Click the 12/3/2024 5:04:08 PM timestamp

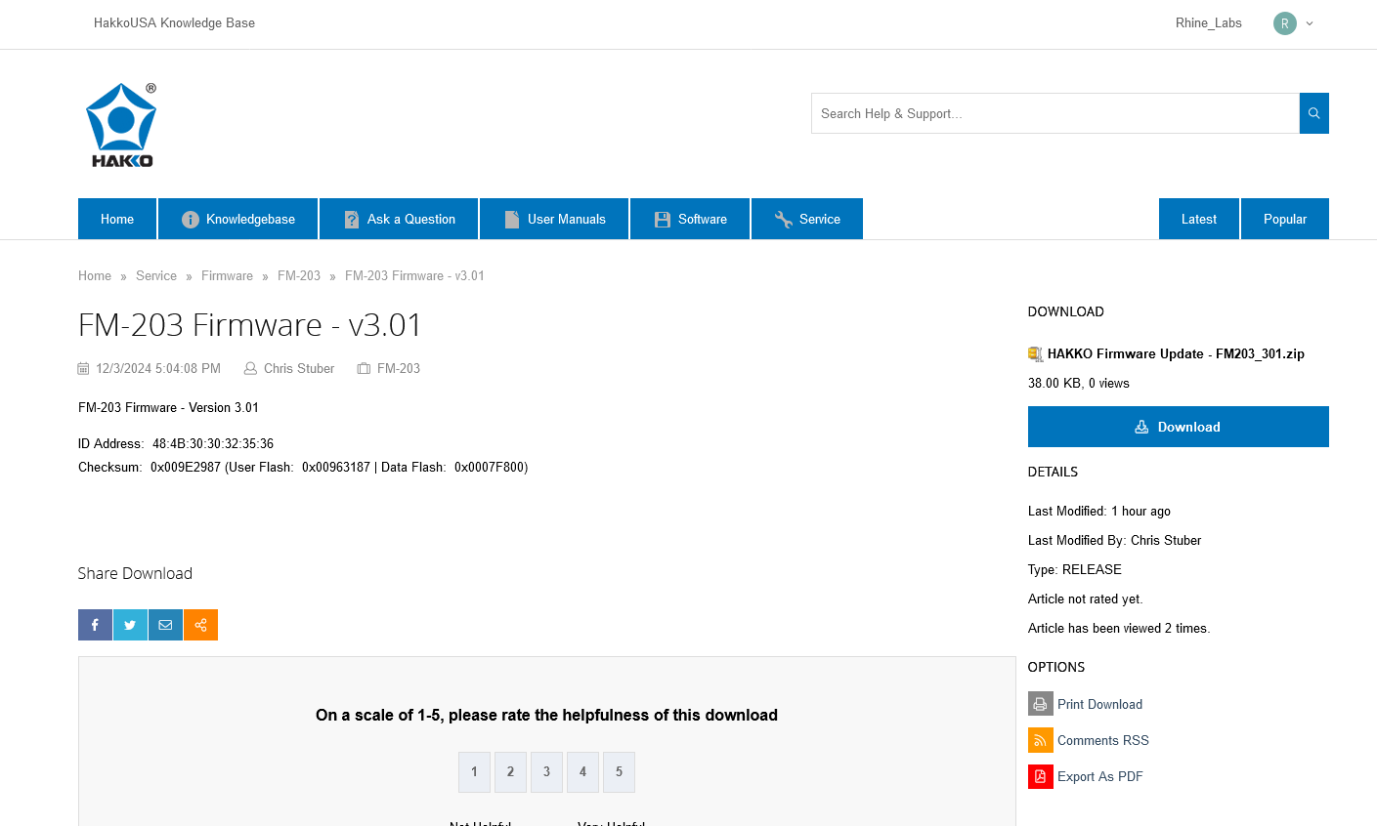(x=158, y=369)
